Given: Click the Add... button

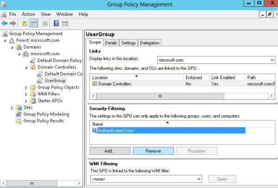Looking at the screenshot, I should 110,151.
